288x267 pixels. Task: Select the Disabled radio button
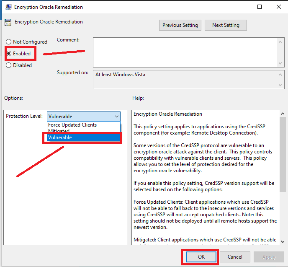click(x=8, y=65)
